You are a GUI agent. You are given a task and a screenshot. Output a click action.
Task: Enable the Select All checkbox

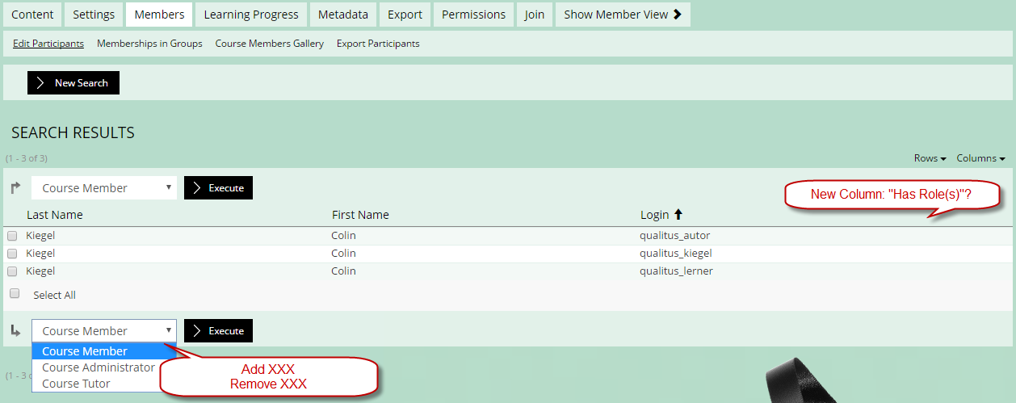(15, 294)
